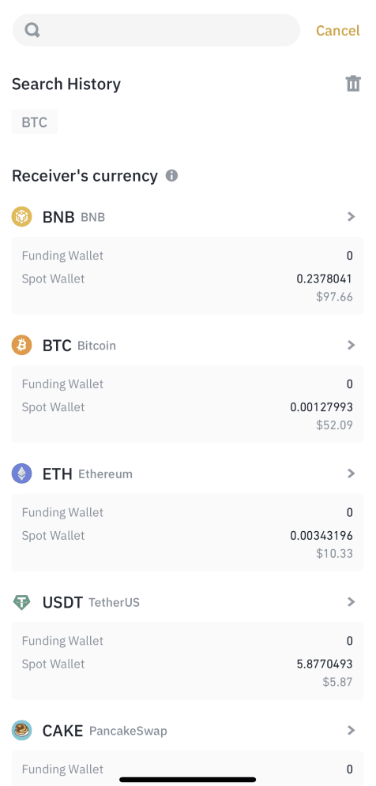Screen dimensions: 376x786
Task: Open BNB wallet balance card
Action: pos(187,275)
